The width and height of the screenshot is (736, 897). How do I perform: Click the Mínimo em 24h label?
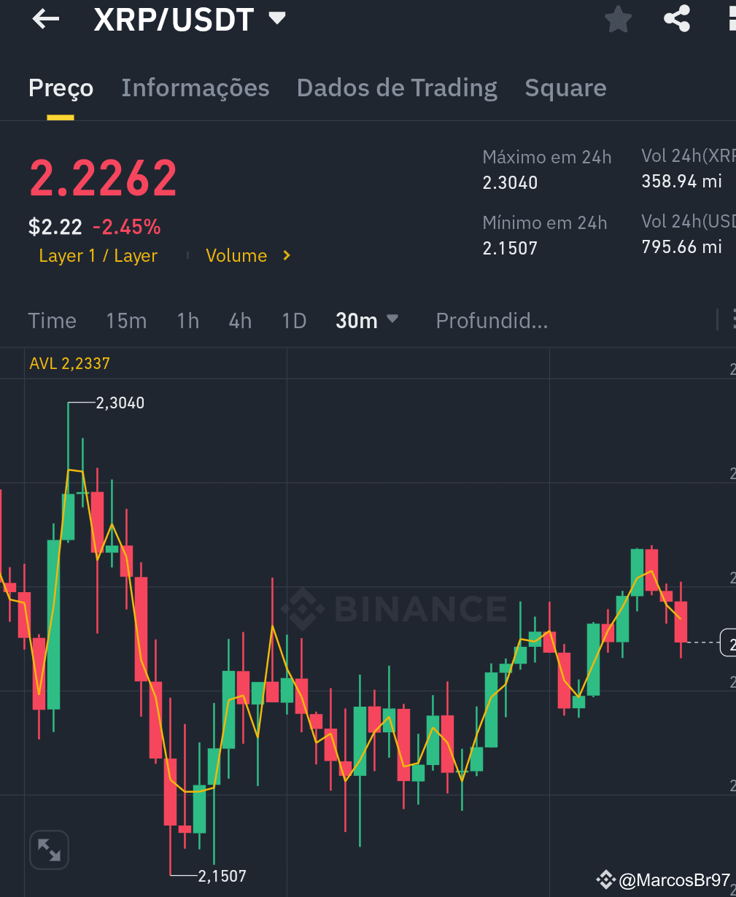coord(545,223)
